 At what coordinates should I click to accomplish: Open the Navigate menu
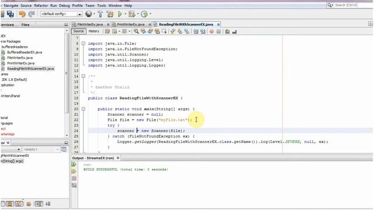[11, 5]
